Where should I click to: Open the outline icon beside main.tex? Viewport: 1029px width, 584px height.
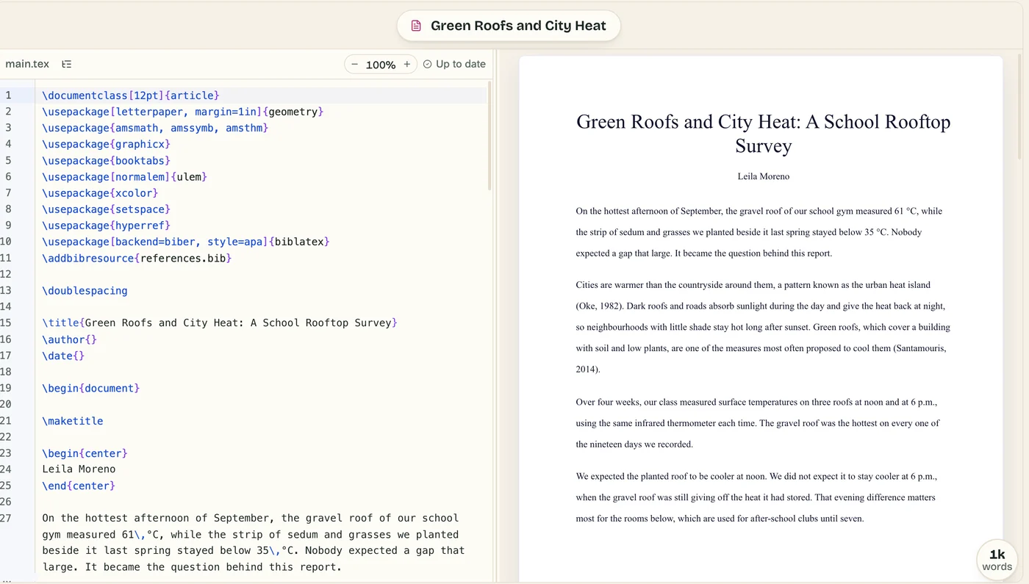(67, 64)
